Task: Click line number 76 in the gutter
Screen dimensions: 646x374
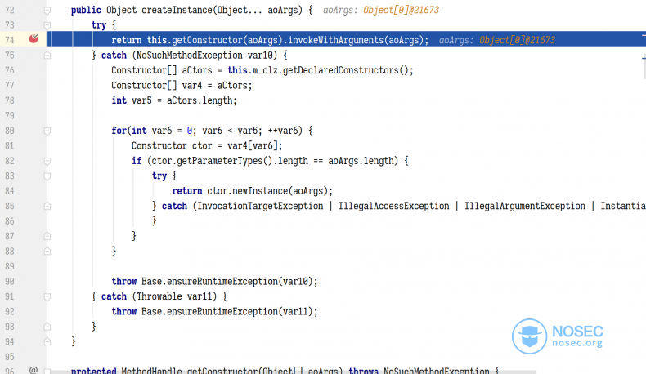Action: [10, 70]
